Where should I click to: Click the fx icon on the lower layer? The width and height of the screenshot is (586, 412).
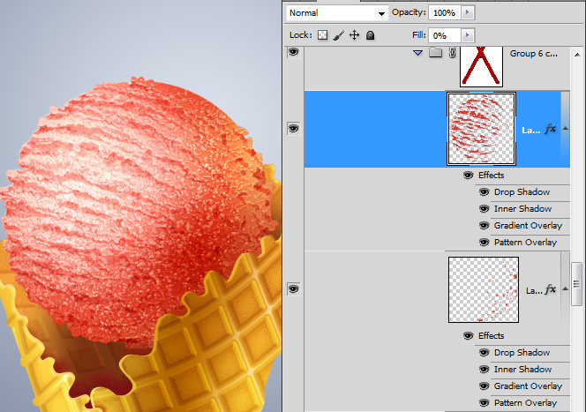pos(551,289)
